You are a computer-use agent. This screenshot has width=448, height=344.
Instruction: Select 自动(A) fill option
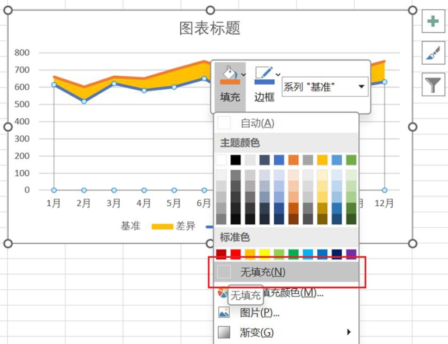pyautogui.click(x=286, y=124)
